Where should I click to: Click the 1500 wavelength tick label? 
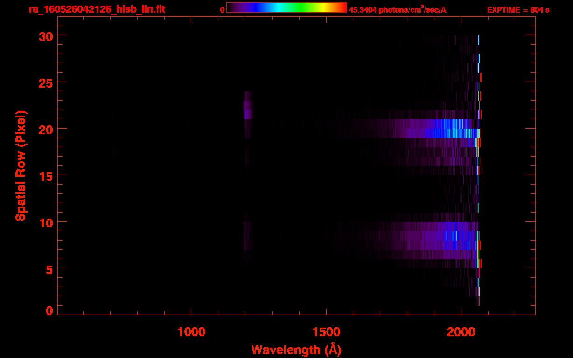[x=326, y=332]
